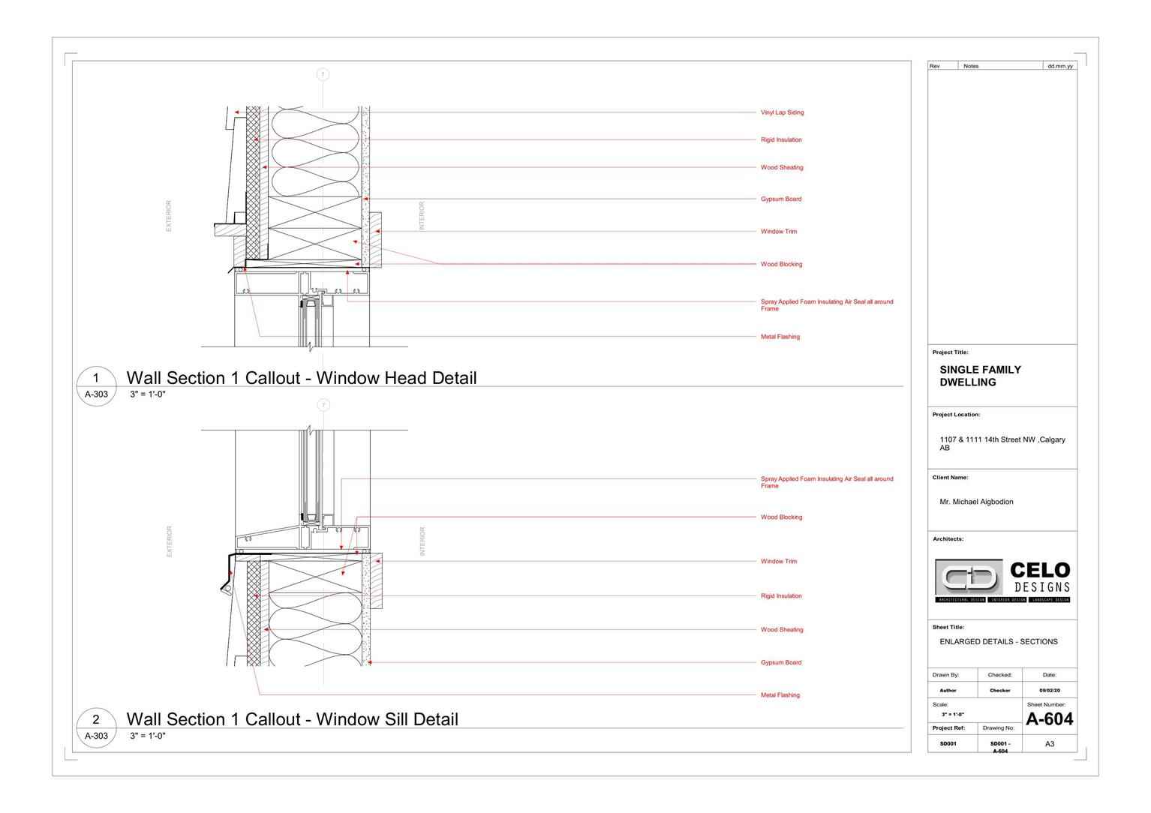Click the "Window Sill Detail" view title
Viewport: 1151px width, 813px height.
pos(293,719)
